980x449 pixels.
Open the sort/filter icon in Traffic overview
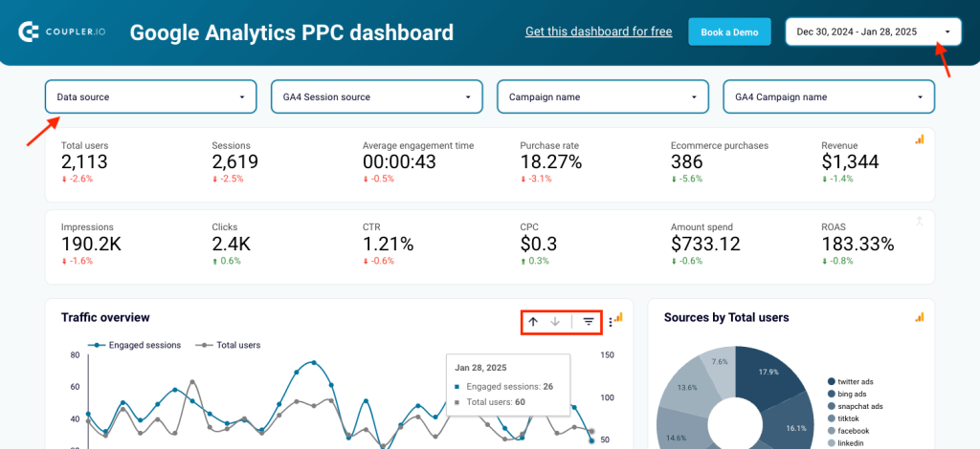point(589,322)
